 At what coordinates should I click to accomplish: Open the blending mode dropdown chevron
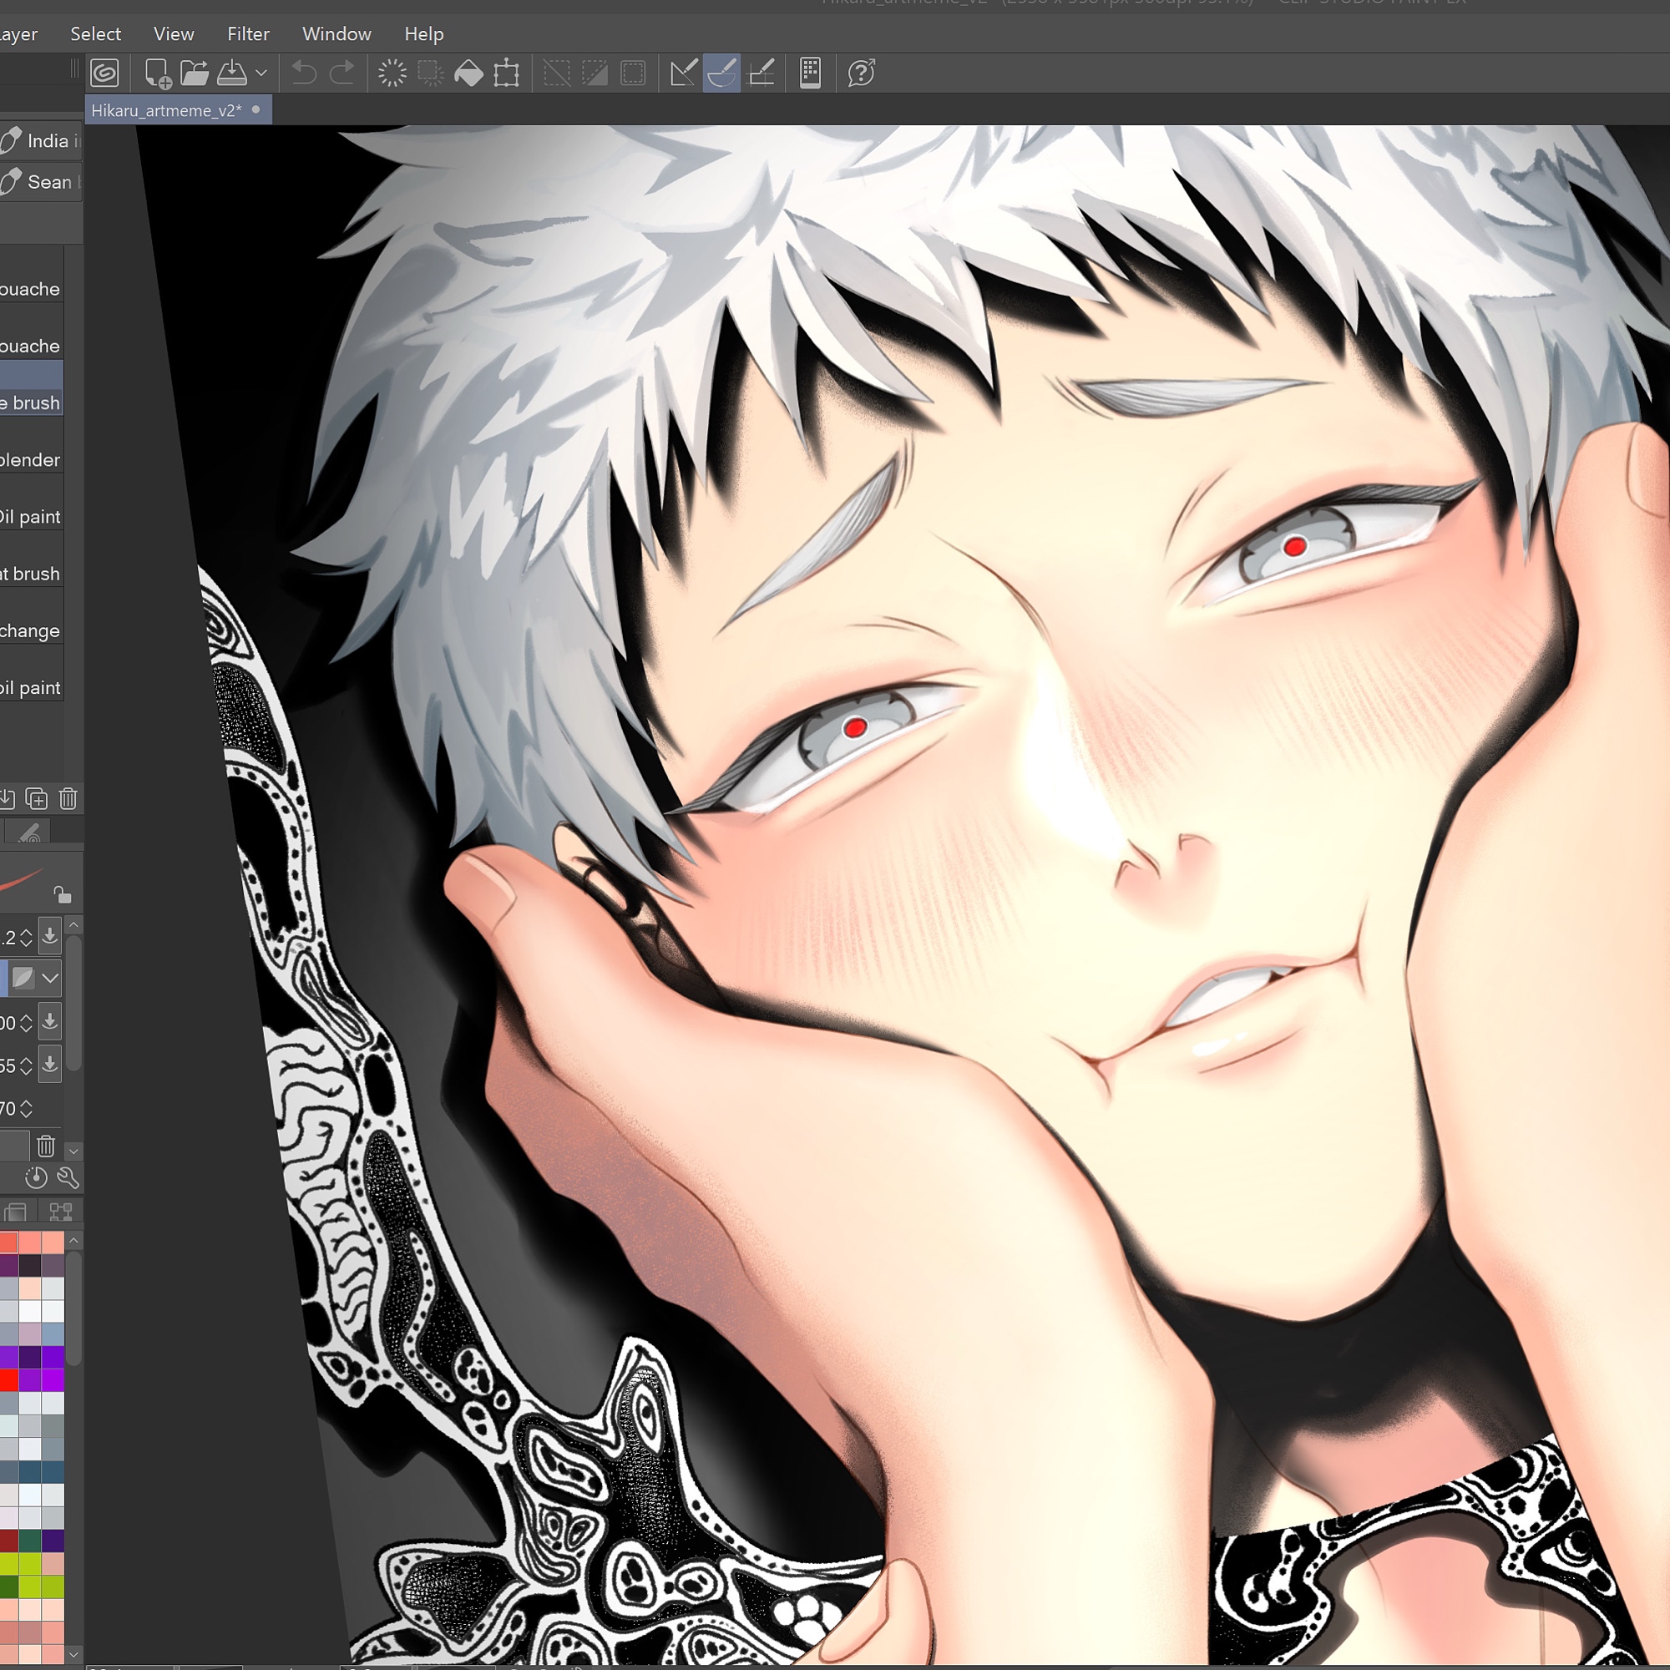(x=50, y=979)
